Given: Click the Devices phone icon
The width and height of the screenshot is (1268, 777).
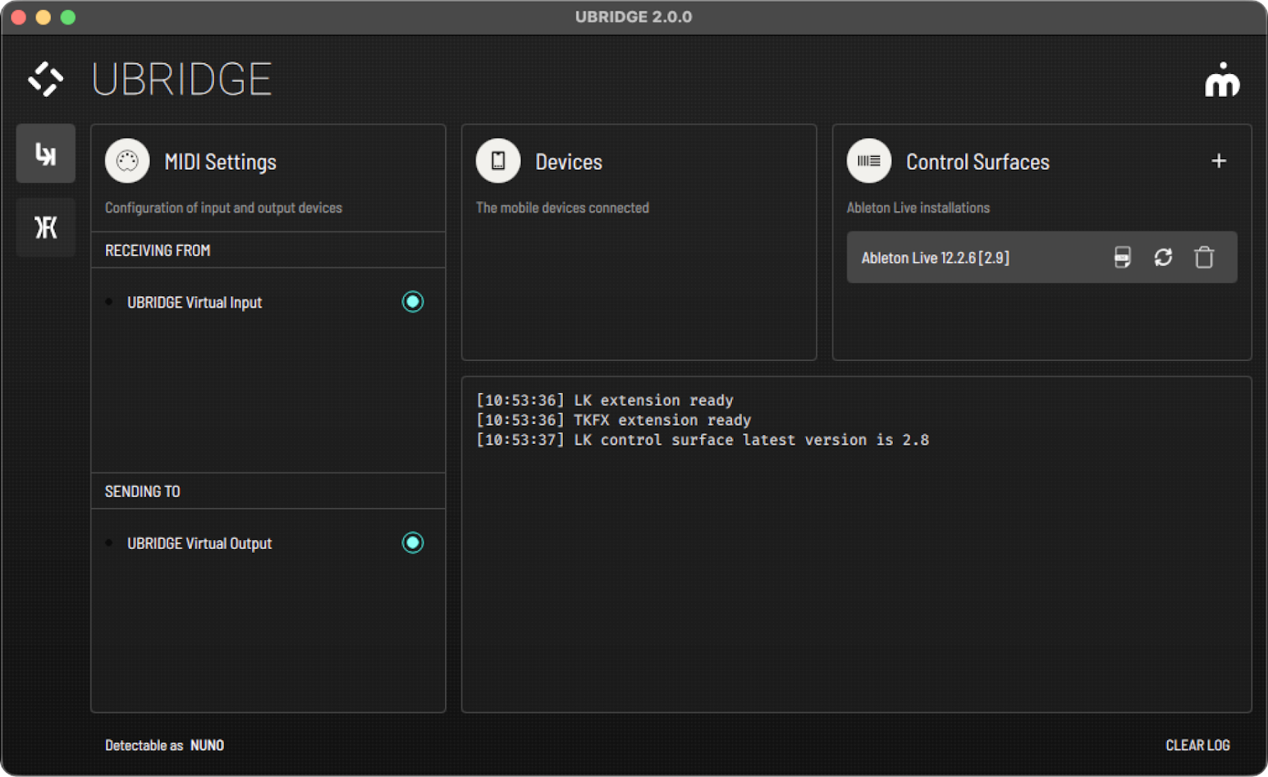Looking at the screenshot, I should pyautogui.click(x=498, y=161).
